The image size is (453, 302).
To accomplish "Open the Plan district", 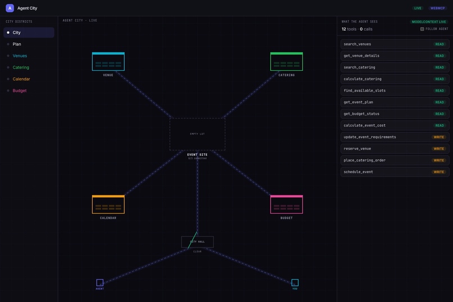I will tap(29, 44).
